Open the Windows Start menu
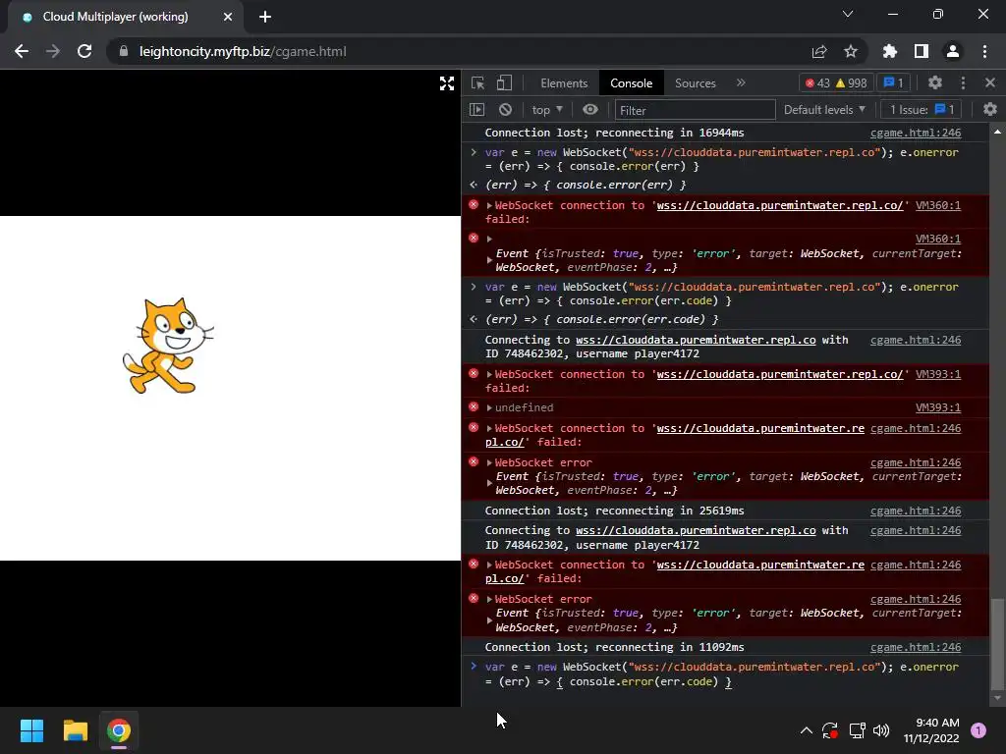The width and height of the screenshot is (1006, 754). [31, 730]
